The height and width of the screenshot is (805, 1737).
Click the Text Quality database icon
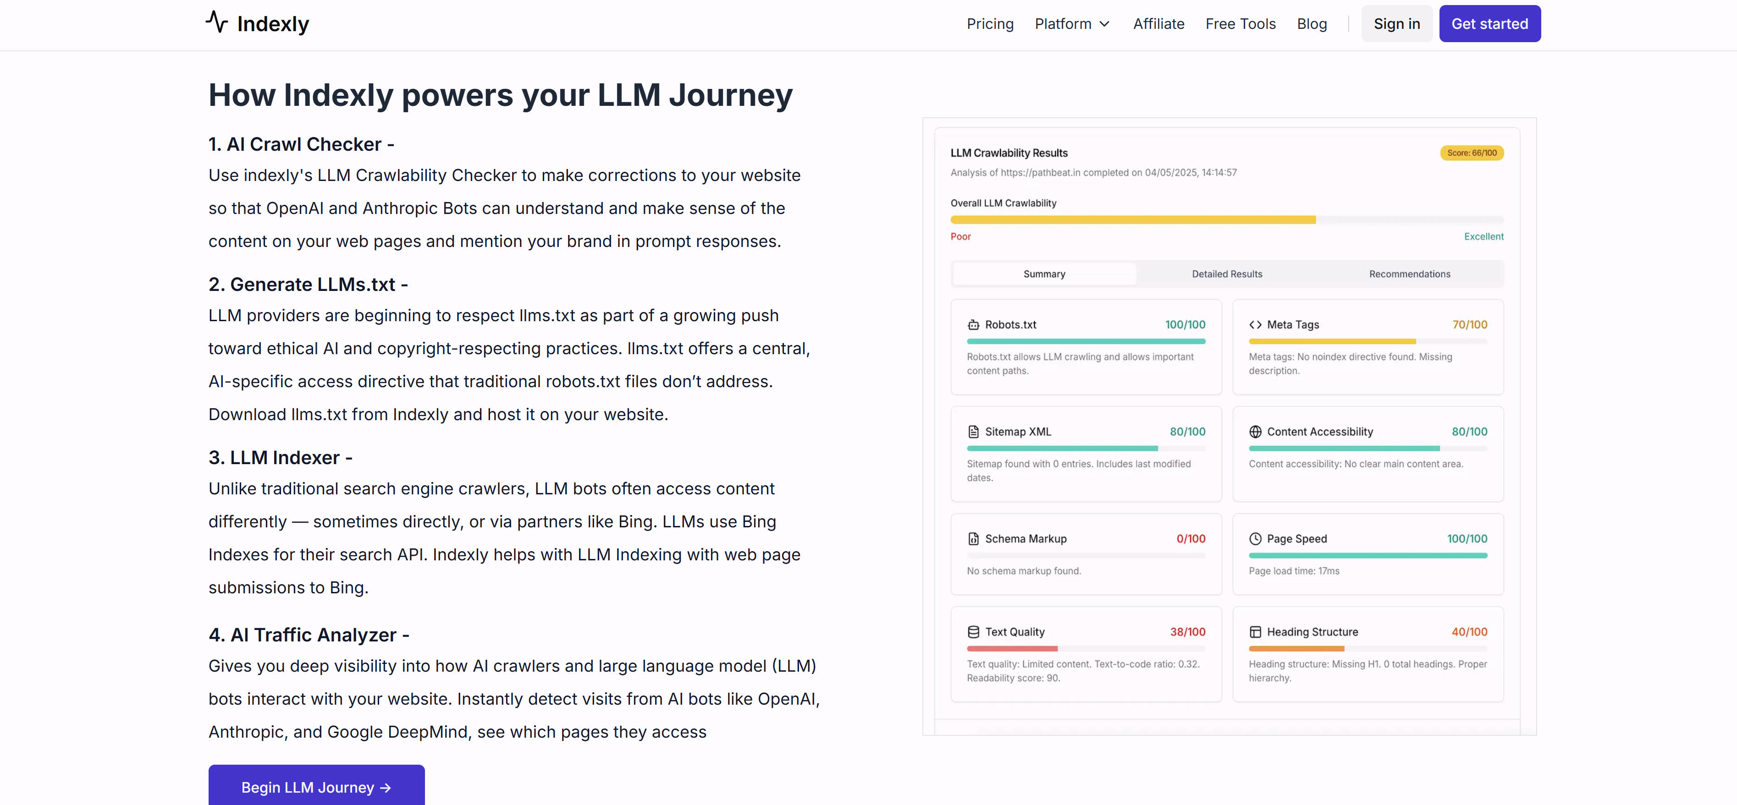click(973, 632)
